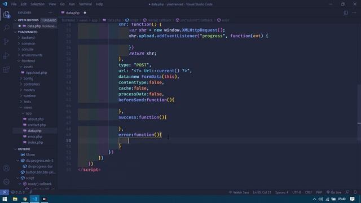Expand the environments folder

tap(32, 55)
